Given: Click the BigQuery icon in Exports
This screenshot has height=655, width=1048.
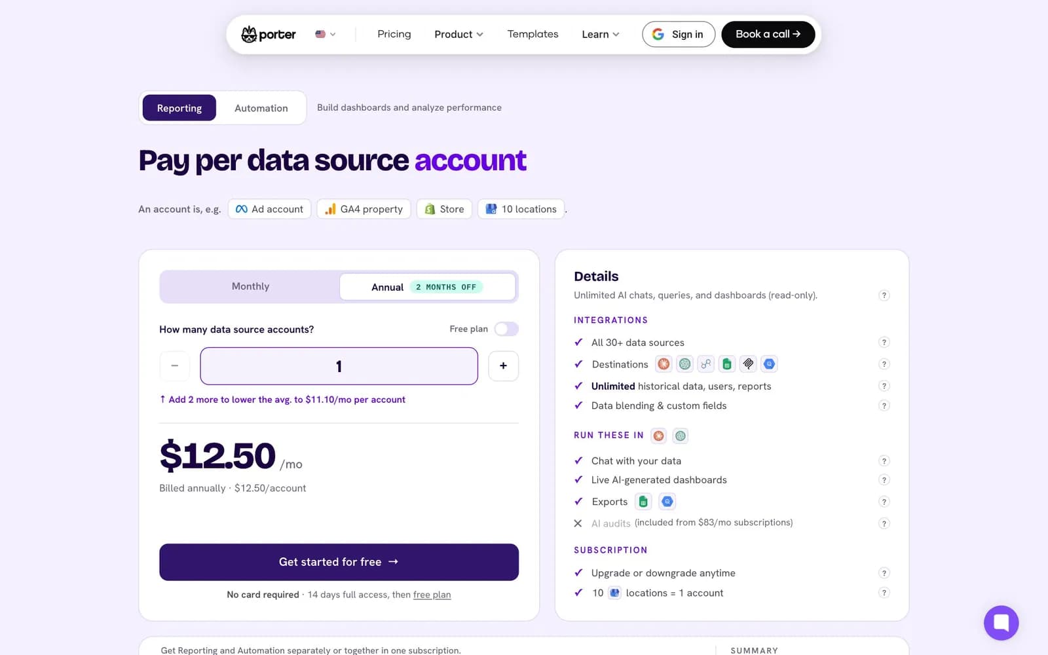Looking at the screenshot, I should [x=667, y=502].
